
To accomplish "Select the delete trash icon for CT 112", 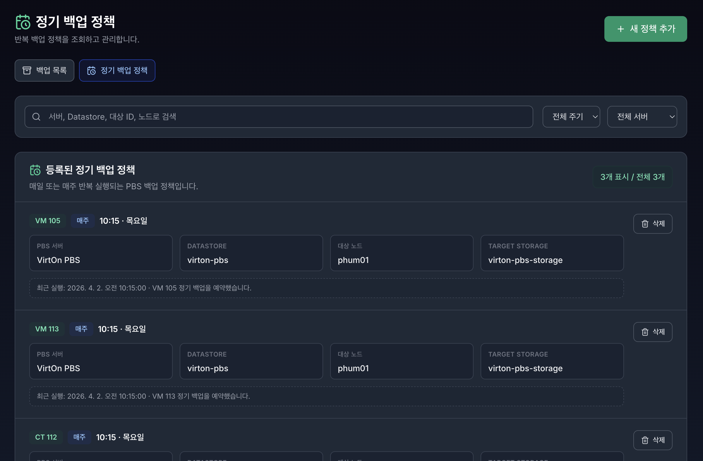I will [645, 440].
